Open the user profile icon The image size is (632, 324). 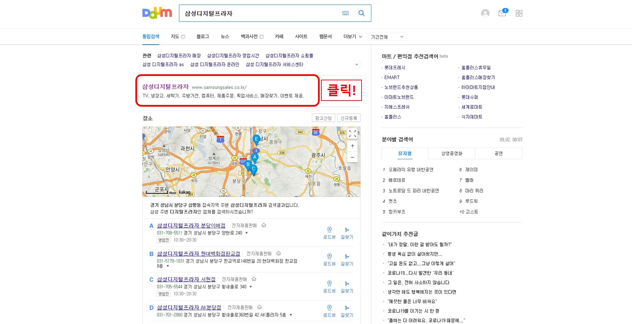pos(485,13)
